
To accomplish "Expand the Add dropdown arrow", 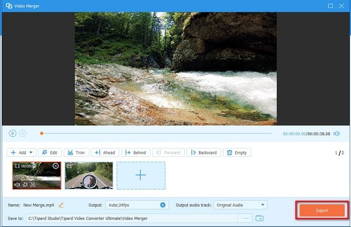I will click(x=31, y=153).
